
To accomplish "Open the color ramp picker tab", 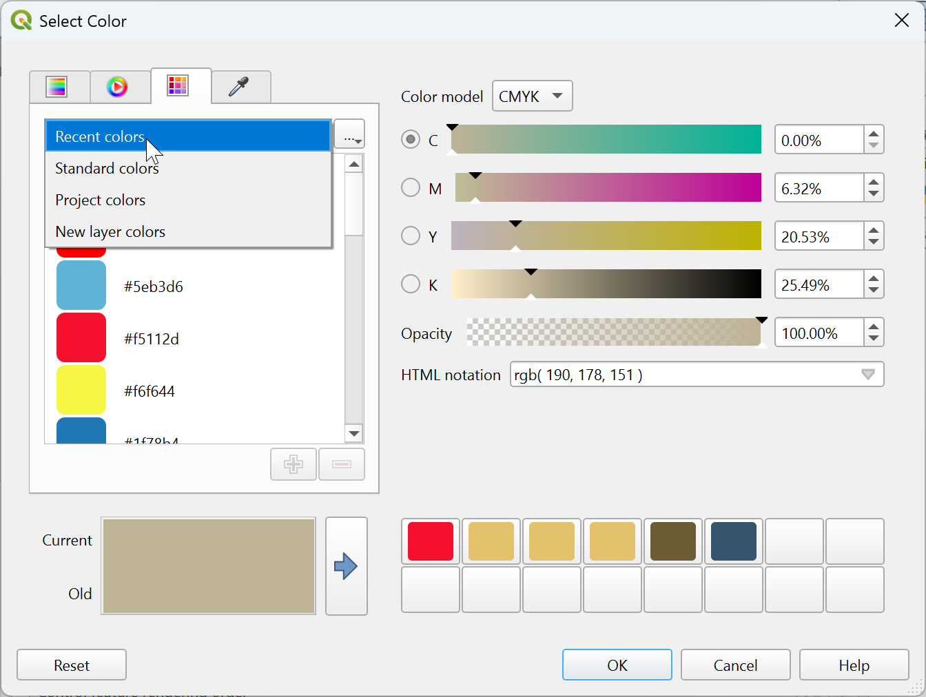I will (59, 86).
